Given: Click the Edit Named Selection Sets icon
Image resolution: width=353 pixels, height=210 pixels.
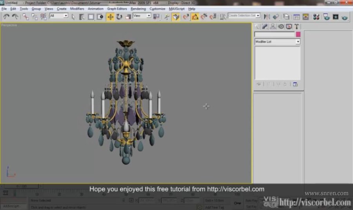Looking at the screenshot, I should pos(223,17).
